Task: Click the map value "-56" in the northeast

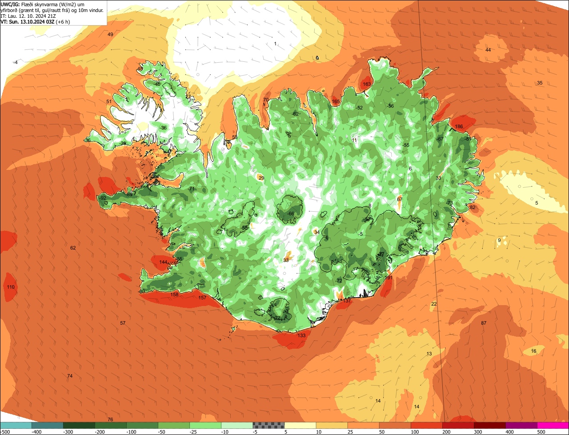Action: (390, 106)
